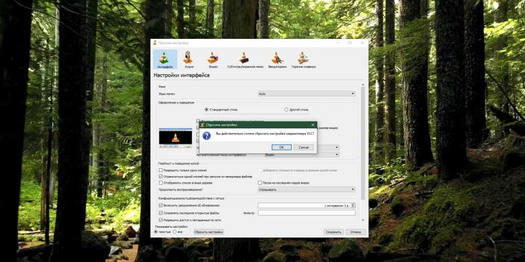Image resolution: width=525 pixels, height=262 pixels.
Task: Enable Разрешать только одну копию checkbox
Action: (161, 170)
